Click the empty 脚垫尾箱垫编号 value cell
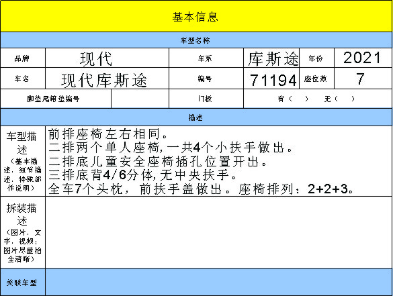The image size is (393, 296). point(140,99)
